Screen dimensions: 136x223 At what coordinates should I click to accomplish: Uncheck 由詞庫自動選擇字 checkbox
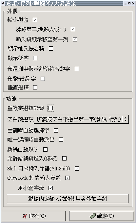[56, 131]
